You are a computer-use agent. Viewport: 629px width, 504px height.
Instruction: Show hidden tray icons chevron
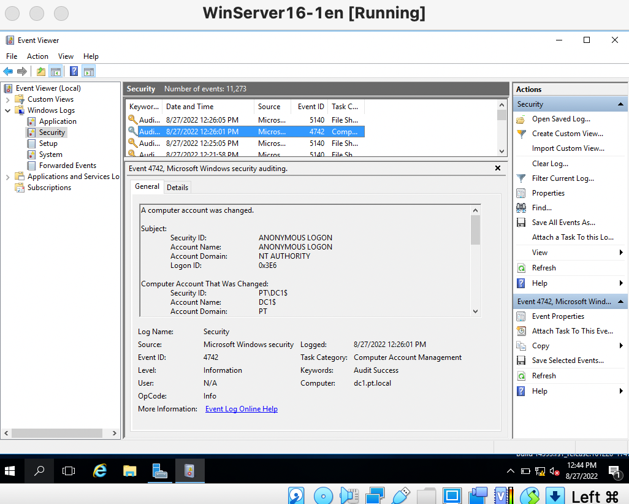coord(510,471)
